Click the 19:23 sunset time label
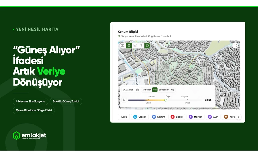Screen dimensions: 258x157 point(188,103)
